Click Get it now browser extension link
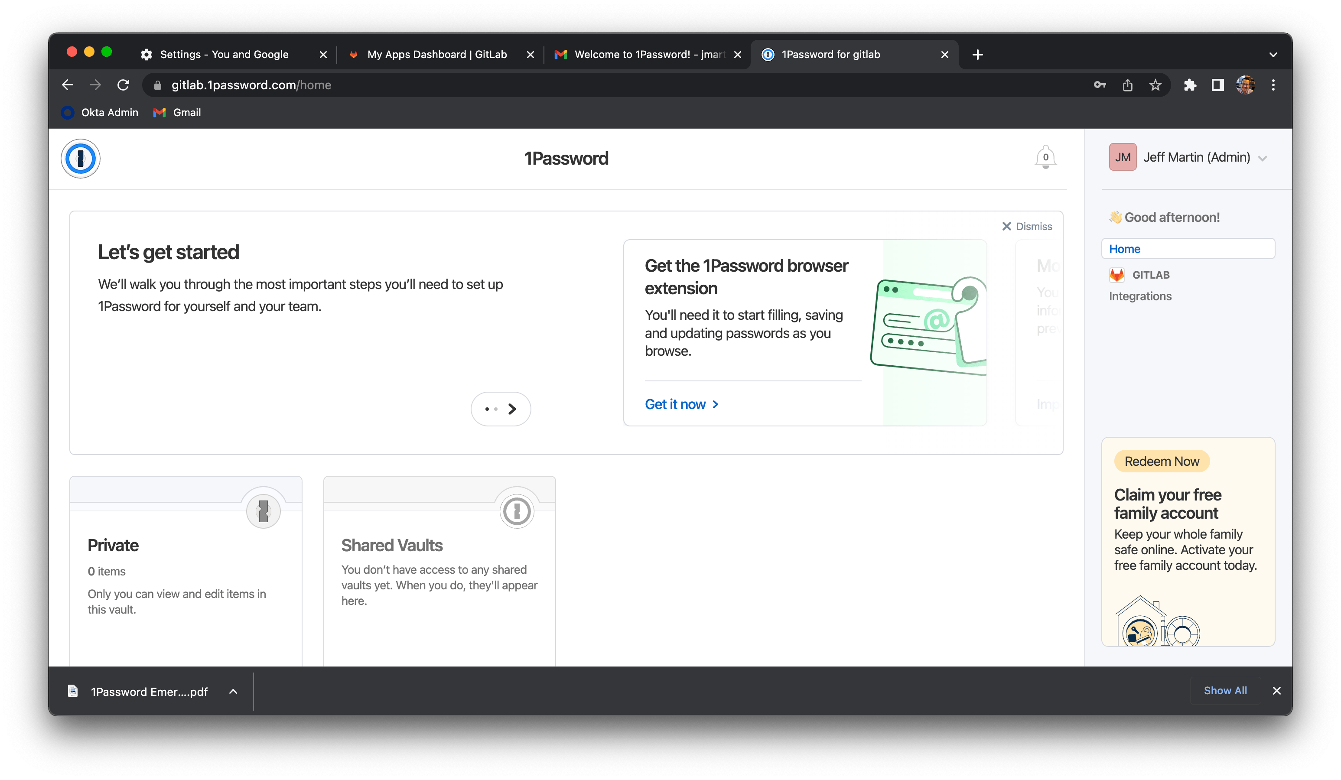The image size is (1341, 780). point(684,404)
